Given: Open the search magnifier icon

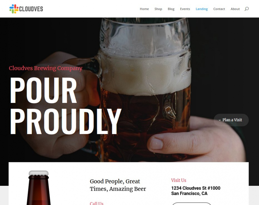Looking at the screenshot, I should click(x=247, y=9).
